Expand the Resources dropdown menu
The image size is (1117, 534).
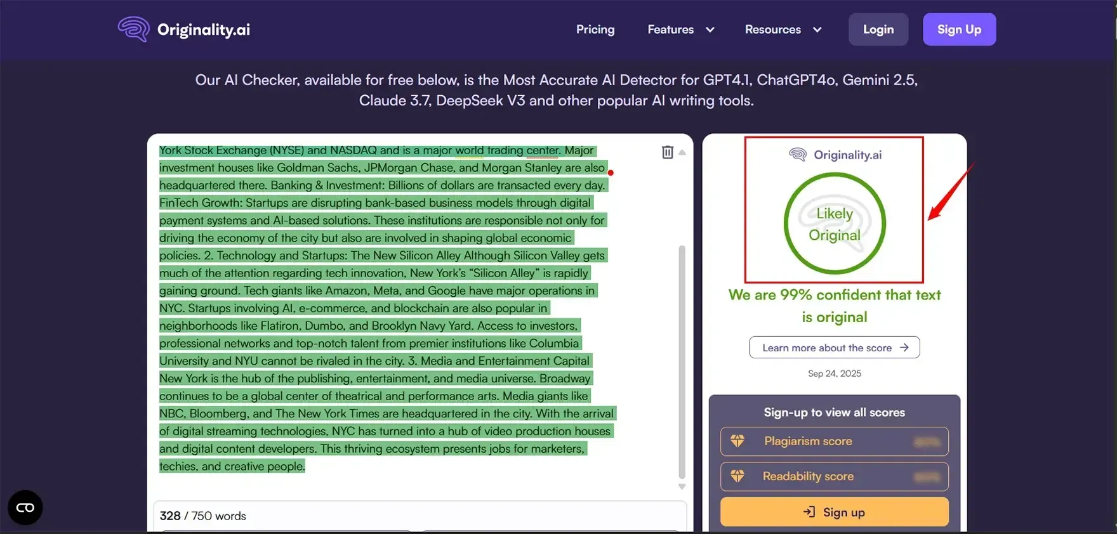(x=783, y=29)
